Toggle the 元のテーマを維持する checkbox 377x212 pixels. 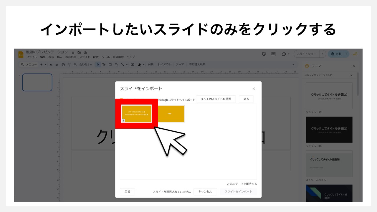click(228, 184)
